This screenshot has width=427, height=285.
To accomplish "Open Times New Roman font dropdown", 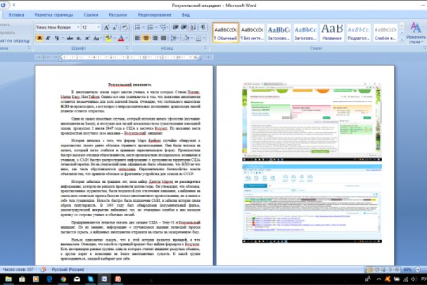I will click(78, 27).
